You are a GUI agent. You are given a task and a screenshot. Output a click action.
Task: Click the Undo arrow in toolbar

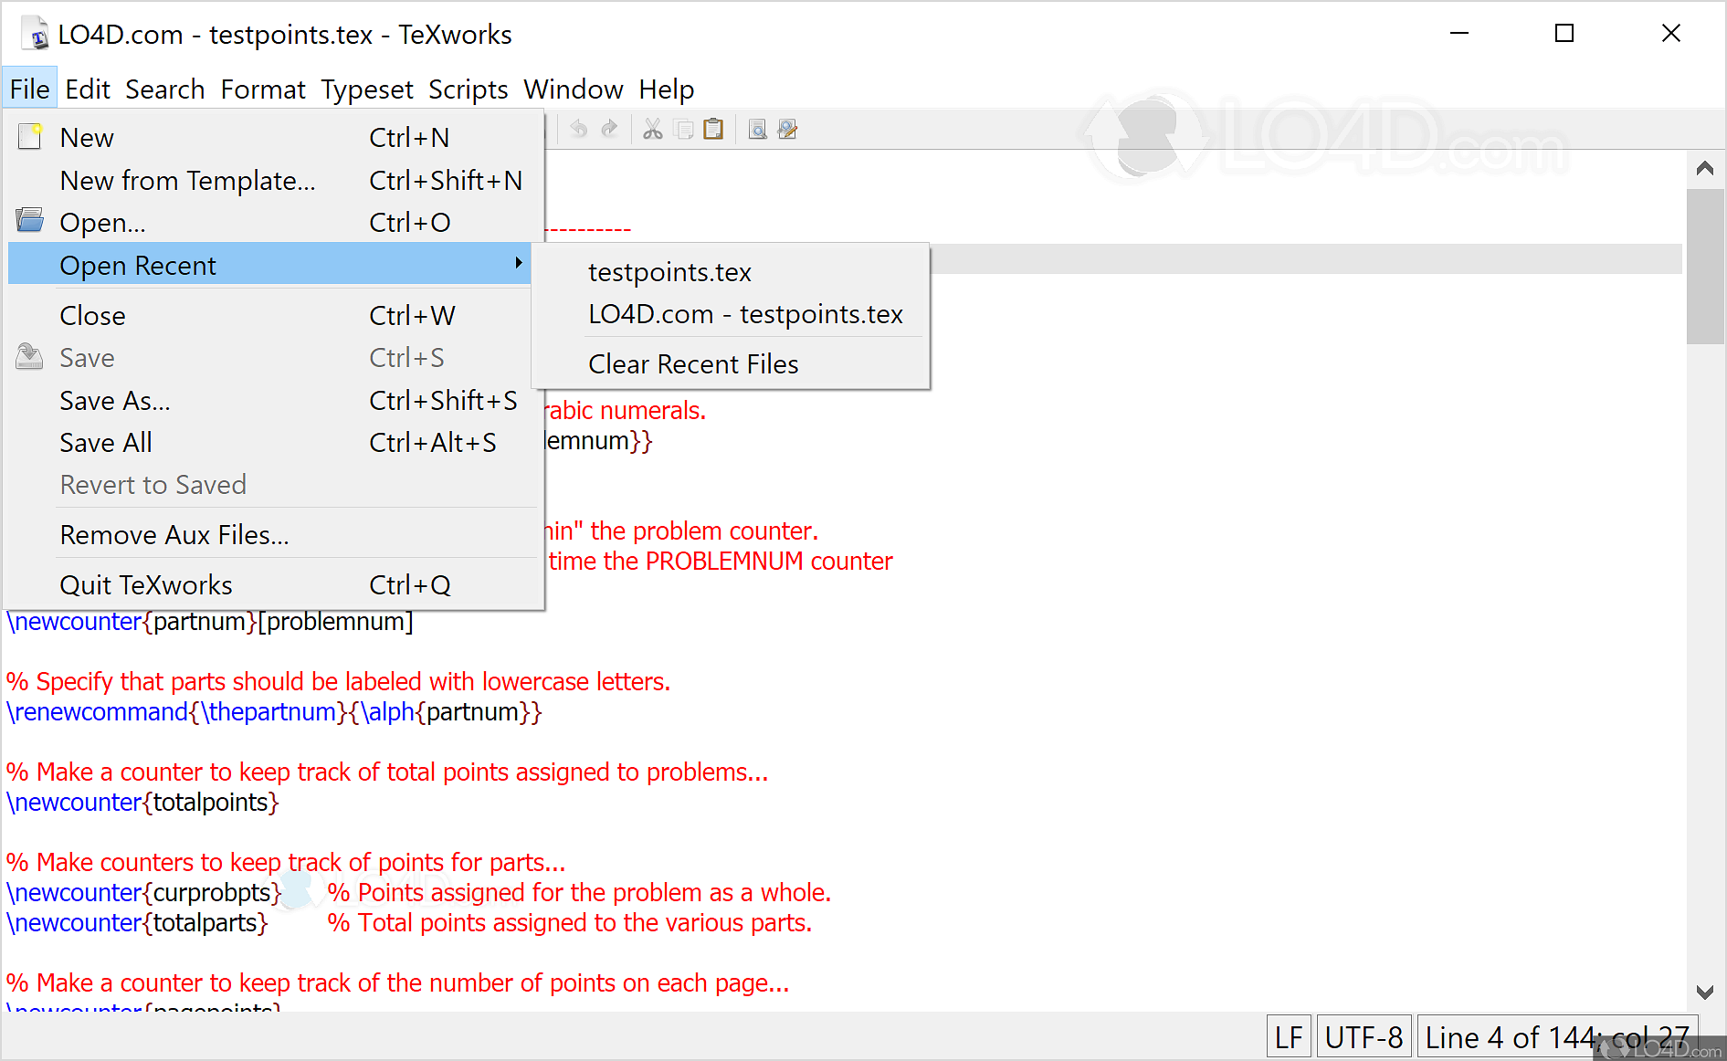(578, 130)
